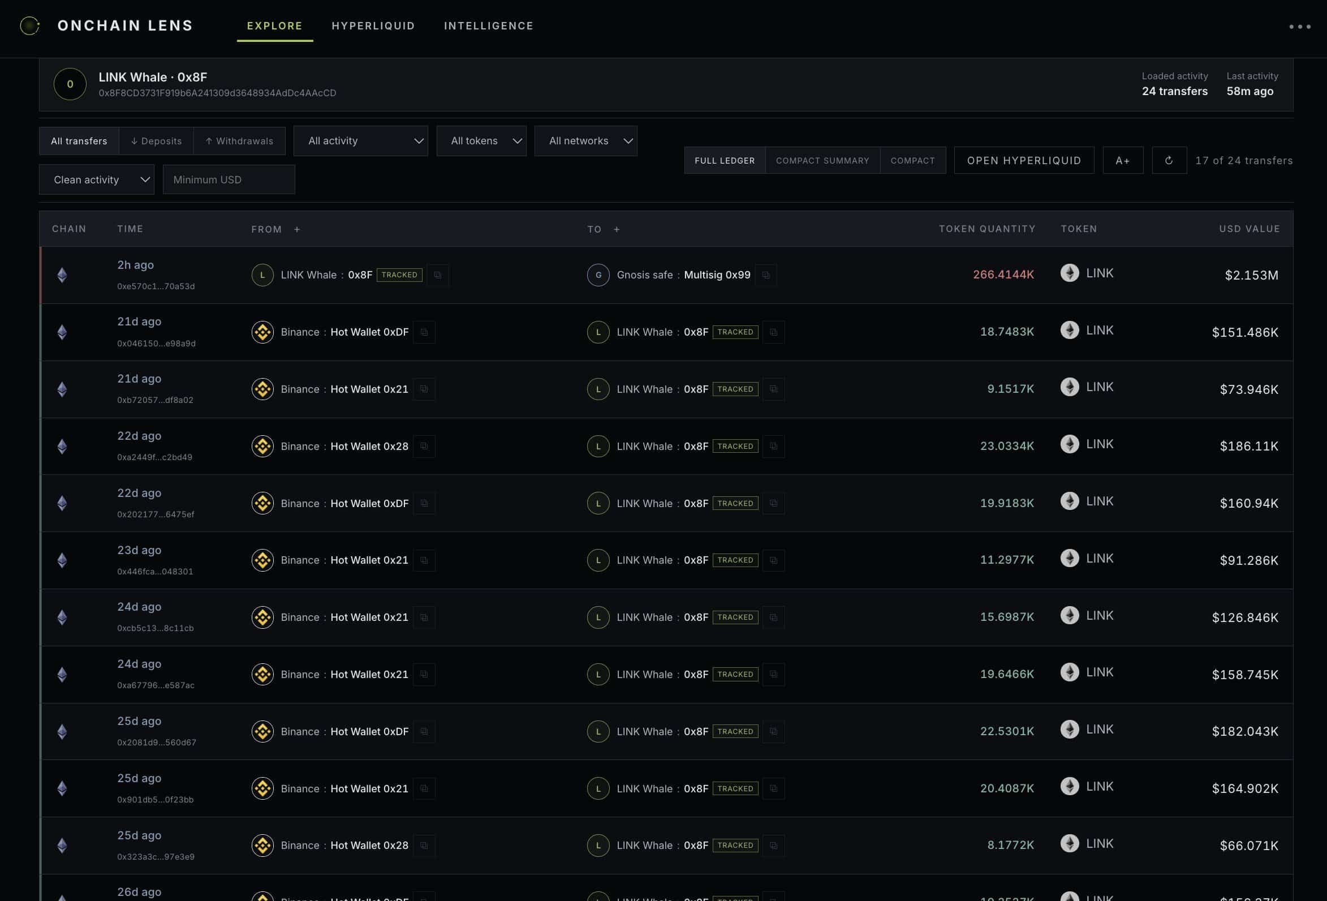1327x901 pixels.
Task: Copy Binance Hot Wallet 0xDF address in 0x046150 row
Action: coord(424,333)
